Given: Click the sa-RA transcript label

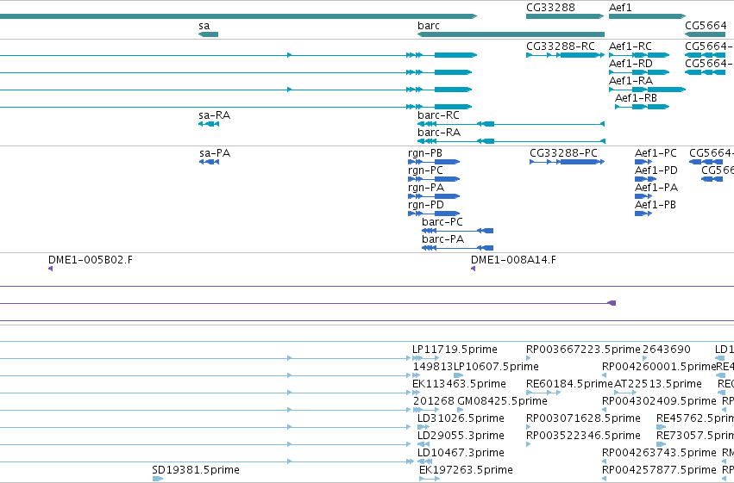Looking at the screenshot, I should tap(215, 115).
